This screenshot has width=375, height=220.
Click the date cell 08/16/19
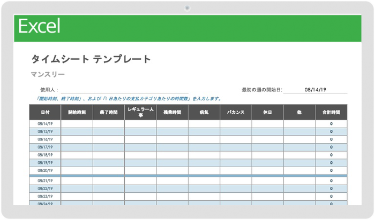(45, 139)
